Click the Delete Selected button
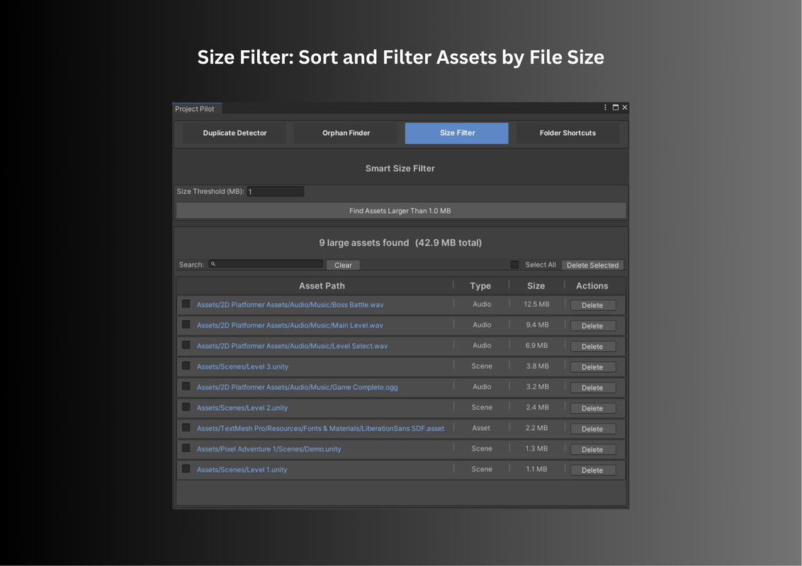The width and height of the screenshot is (802, 566). [x=592, y=265]
